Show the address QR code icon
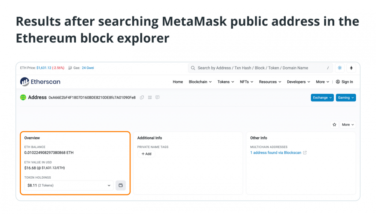The height and width of the screenshot is (214, 376). tap(150, 97)
